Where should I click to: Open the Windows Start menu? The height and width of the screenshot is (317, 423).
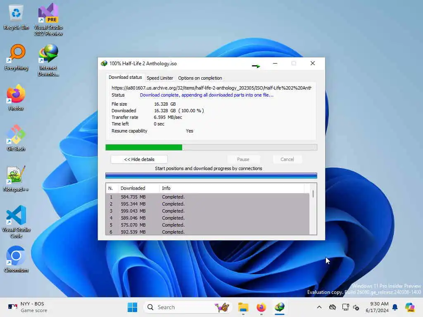132,307
